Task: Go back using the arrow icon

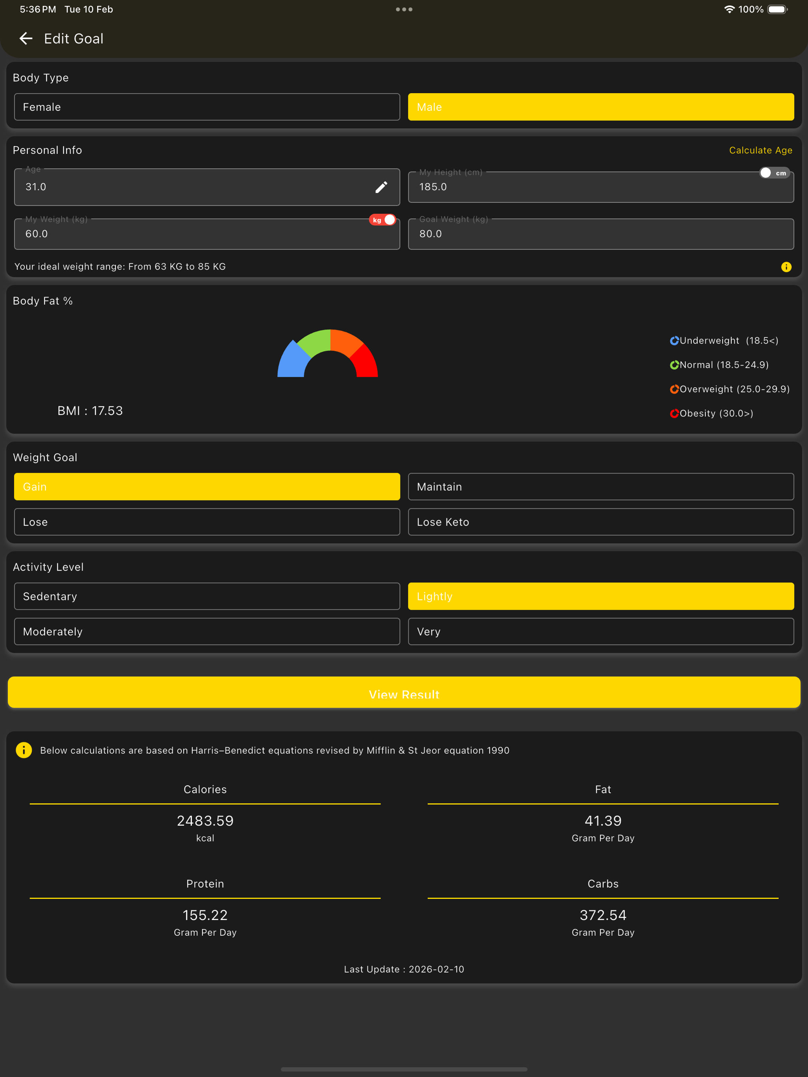Action: pos(26,38)
